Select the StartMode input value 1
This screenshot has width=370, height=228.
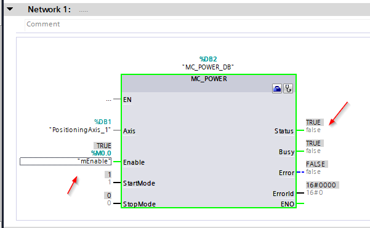[x=109, y=182]
